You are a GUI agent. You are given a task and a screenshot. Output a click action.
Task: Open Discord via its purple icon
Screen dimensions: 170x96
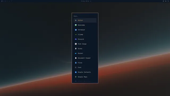[76, 39]
